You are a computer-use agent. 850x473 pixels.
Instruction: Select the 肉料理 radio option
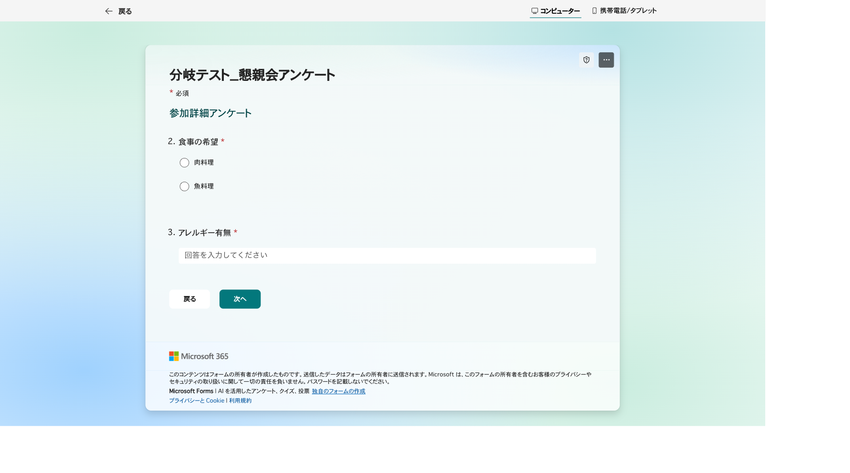(x=184, y=163)
